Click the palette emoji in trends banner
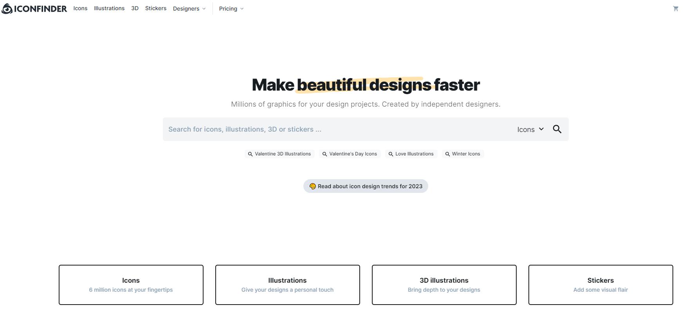Viewport: 685px width, 312px height. tap(312, 186)
